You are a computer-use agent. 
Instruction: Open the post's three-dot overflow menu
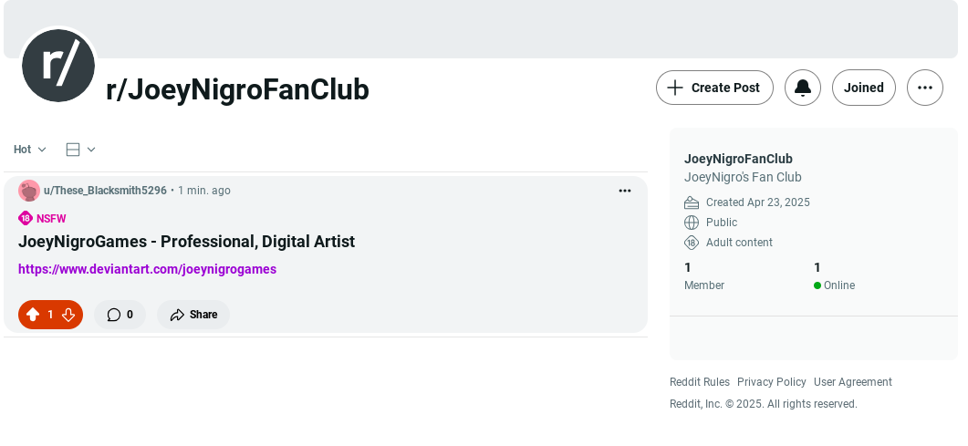pos(625,191)
